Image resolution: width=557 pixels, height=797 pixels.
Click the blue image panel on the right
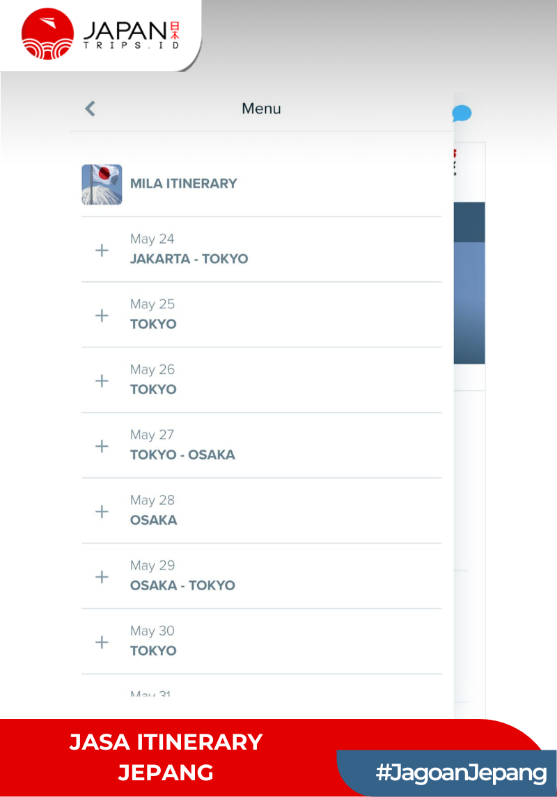(469, 278)
